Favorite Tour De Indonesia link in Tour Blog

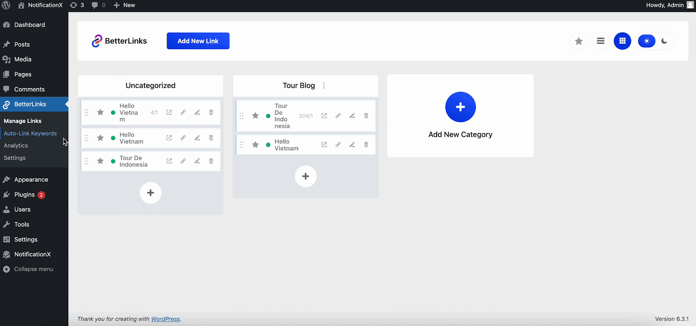[x=255, y=116]
